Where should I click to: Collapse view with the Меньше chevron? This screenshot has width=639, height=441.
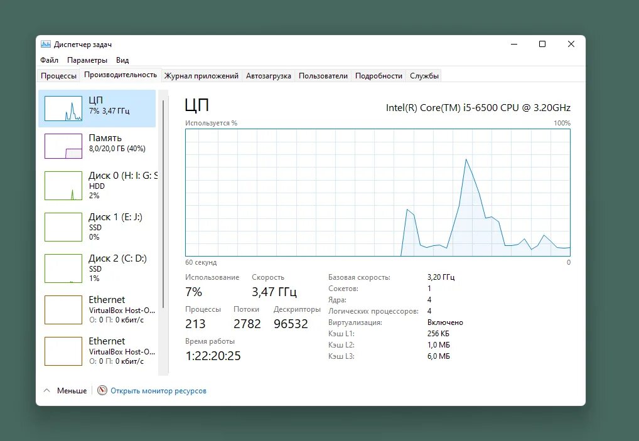47,391
